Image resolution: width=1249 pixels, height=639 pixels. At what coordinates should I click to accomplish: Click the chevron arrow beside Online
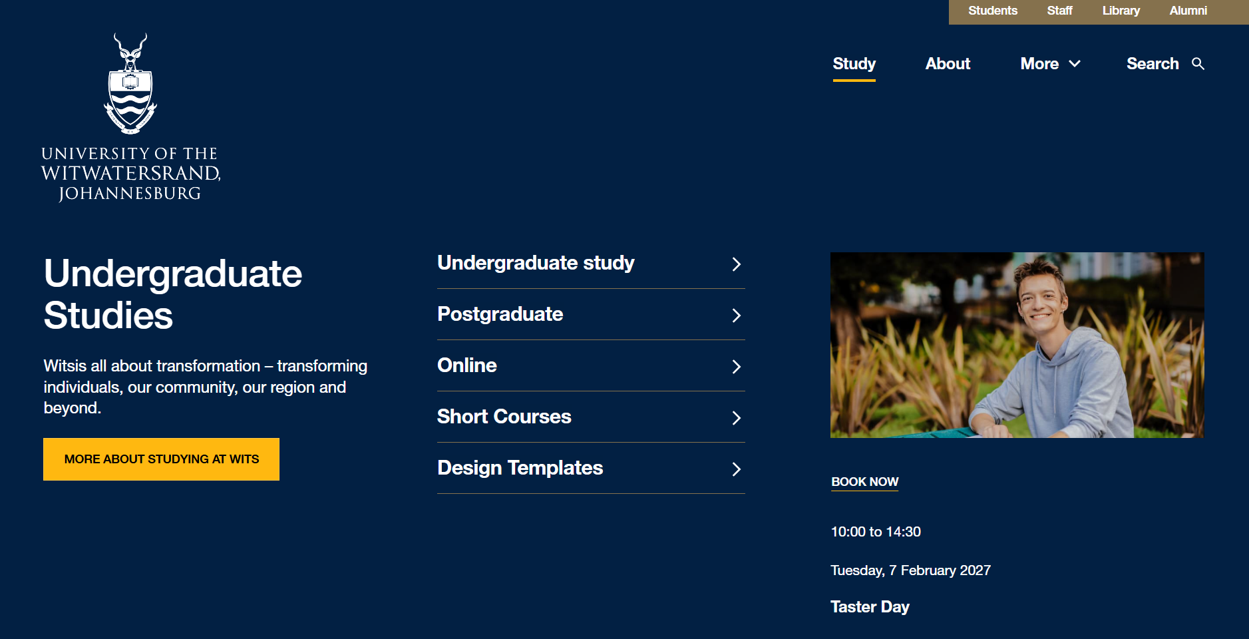736,367
